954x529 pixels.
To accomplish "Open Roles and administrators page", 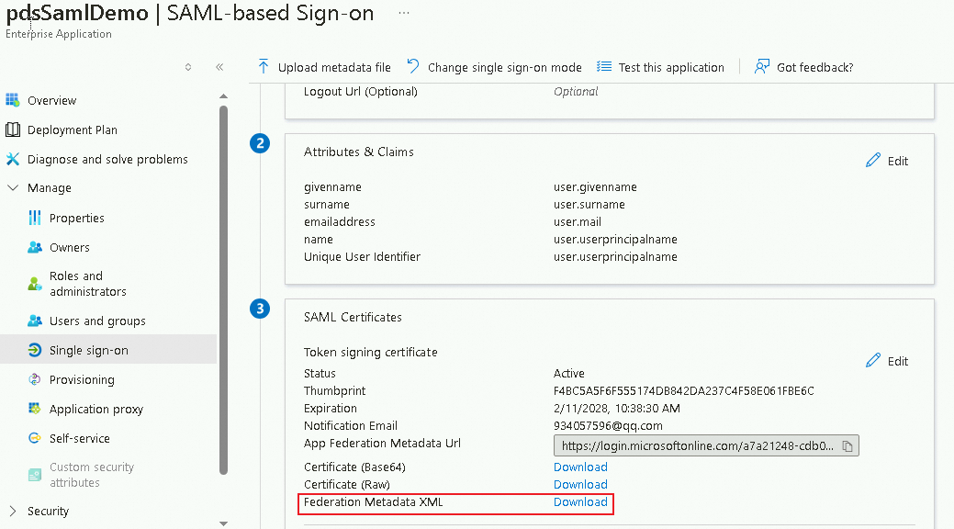I will click(87, 284).
